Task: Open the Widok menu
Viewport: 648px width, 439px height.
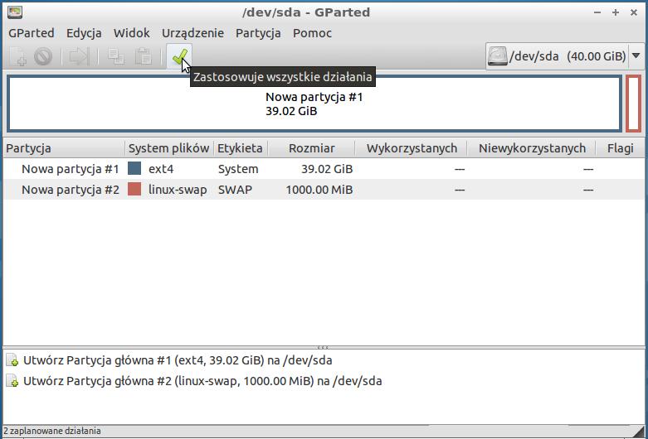Action: (x=132, y=33)
